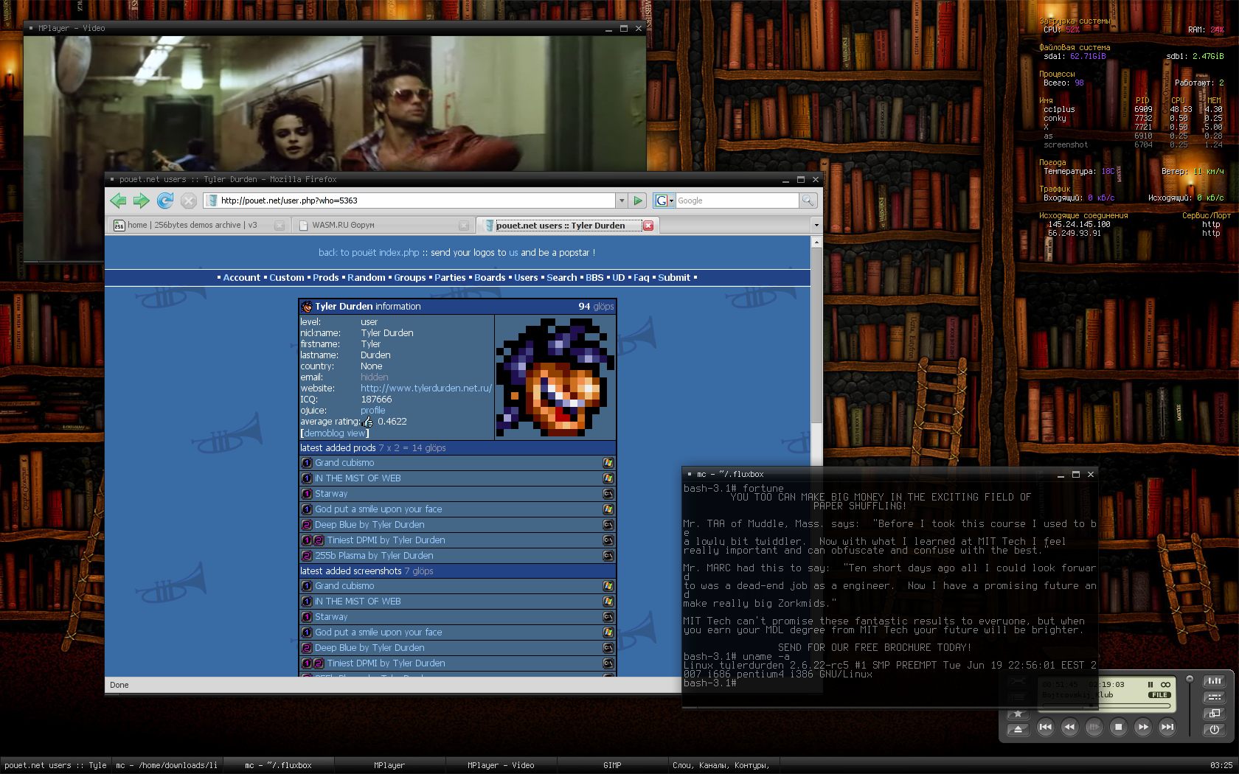This screenshot has height=774, width=1239.
Task: Open the Google search engine selector
Action: 664,201
